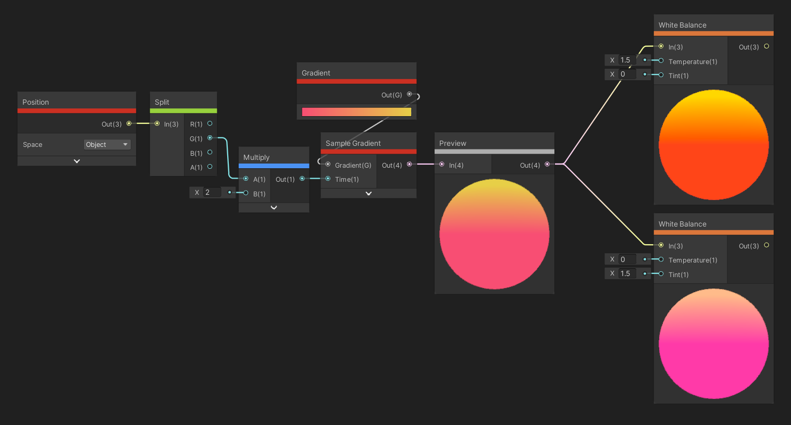The width and height of the screenshot is (791, 425).
Task: Click the Split node R(1) output port
Action: pos(210,123)
